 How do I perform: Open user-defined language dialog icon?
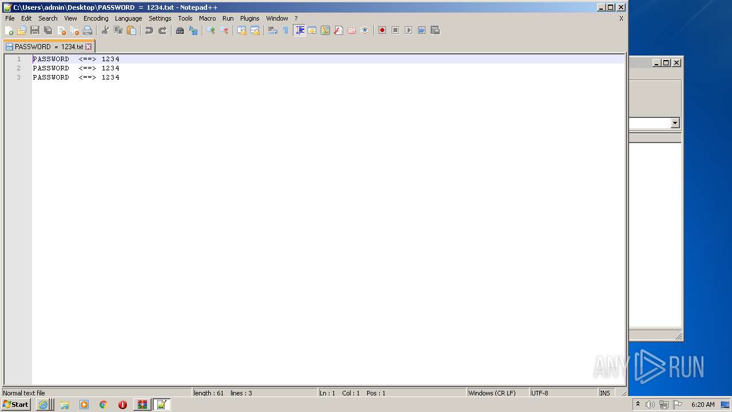(312, 30)
